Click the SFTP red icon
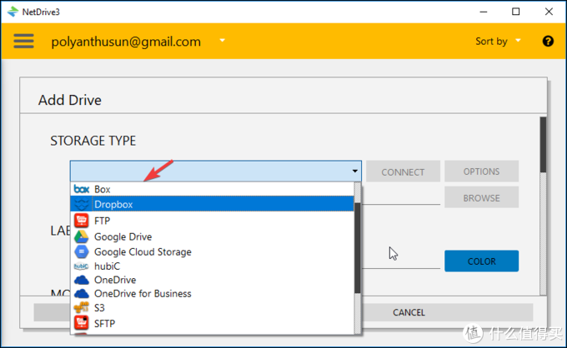This screenshot has width=567, height=348. [82, 323]
